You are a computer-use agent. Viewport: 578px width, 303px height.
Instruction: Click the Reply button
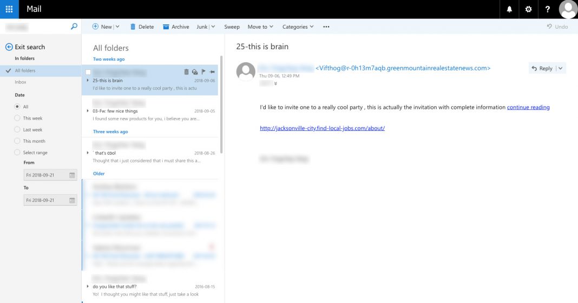[542, 68]
